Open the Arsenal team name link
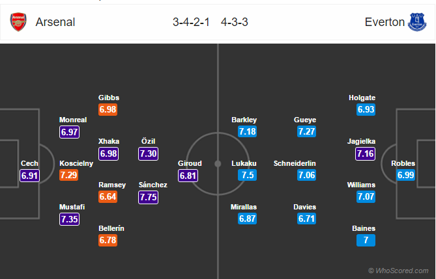436x279 pixels. pos(55,22)
